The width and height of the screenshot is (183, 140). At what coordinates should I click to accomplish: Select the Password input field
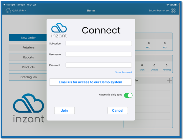[x=99, y=65]
